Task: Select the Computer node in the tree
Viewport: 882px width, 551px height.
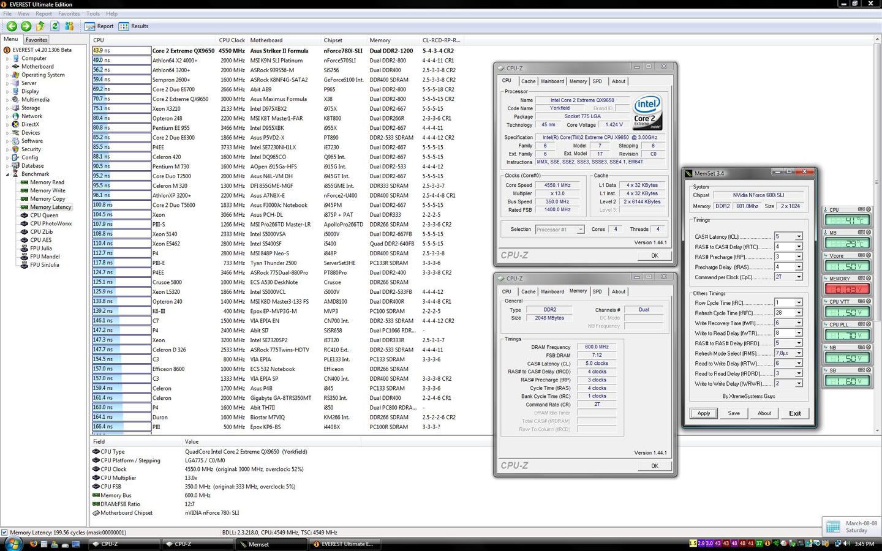Action: coord(34,58)
